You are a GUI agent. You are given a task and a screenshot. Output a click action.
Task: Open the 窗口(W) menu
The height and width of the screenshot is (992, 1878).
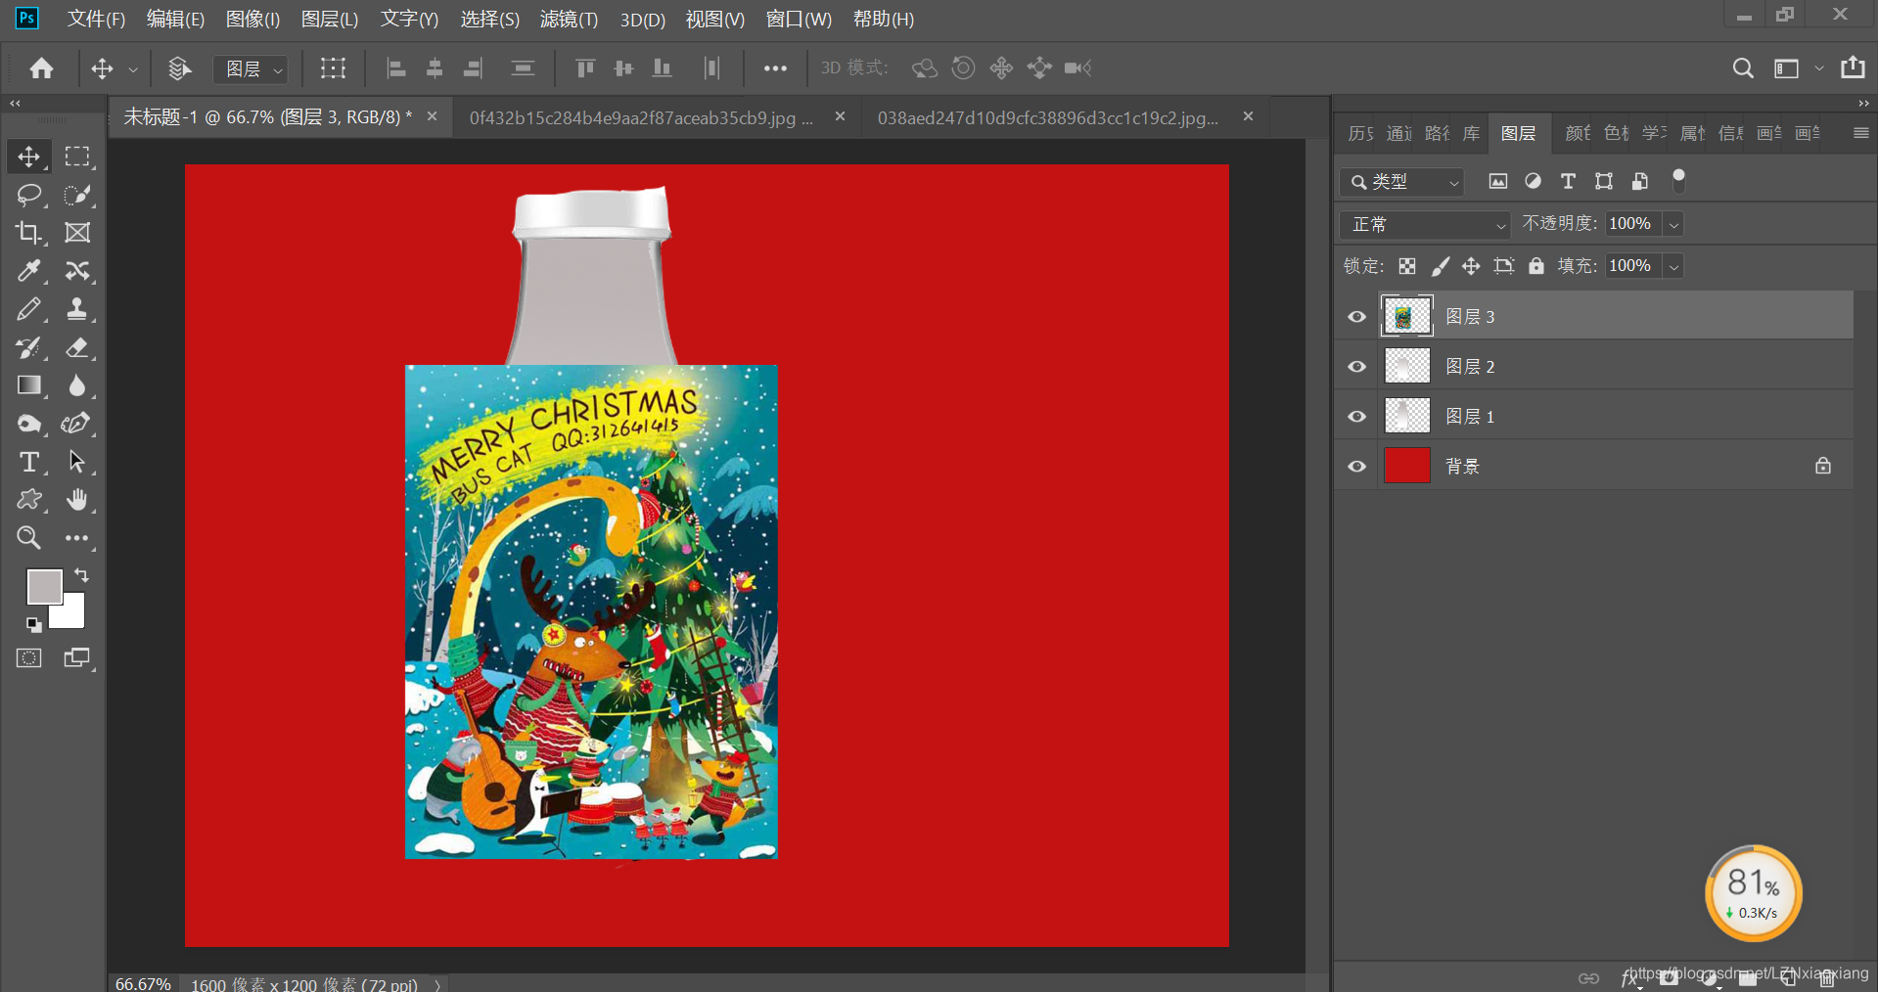coord(799,19)
